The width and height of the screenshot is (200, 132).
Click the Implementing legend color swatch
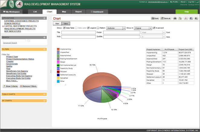coord(58,49)
